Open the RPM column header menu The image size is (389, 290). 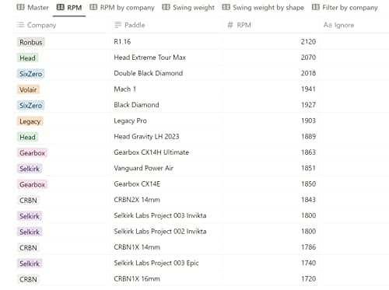click(x=272, y=25)
